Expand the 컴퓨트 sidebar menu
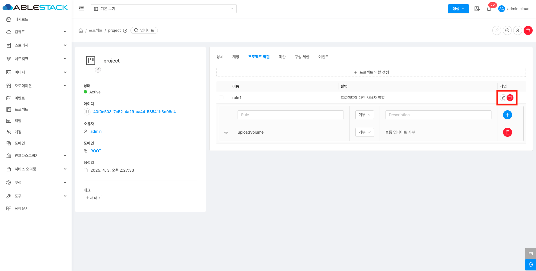This screenshot has width=536, height=271. [x=36, y=32]
